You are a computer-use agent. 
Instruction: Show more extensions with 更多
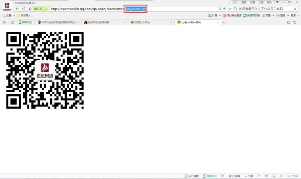(x=294, y=16)
